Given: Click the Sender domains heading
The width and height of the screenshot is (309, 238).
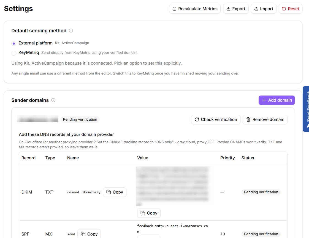Looking at the screenshot, I should 30,100.
